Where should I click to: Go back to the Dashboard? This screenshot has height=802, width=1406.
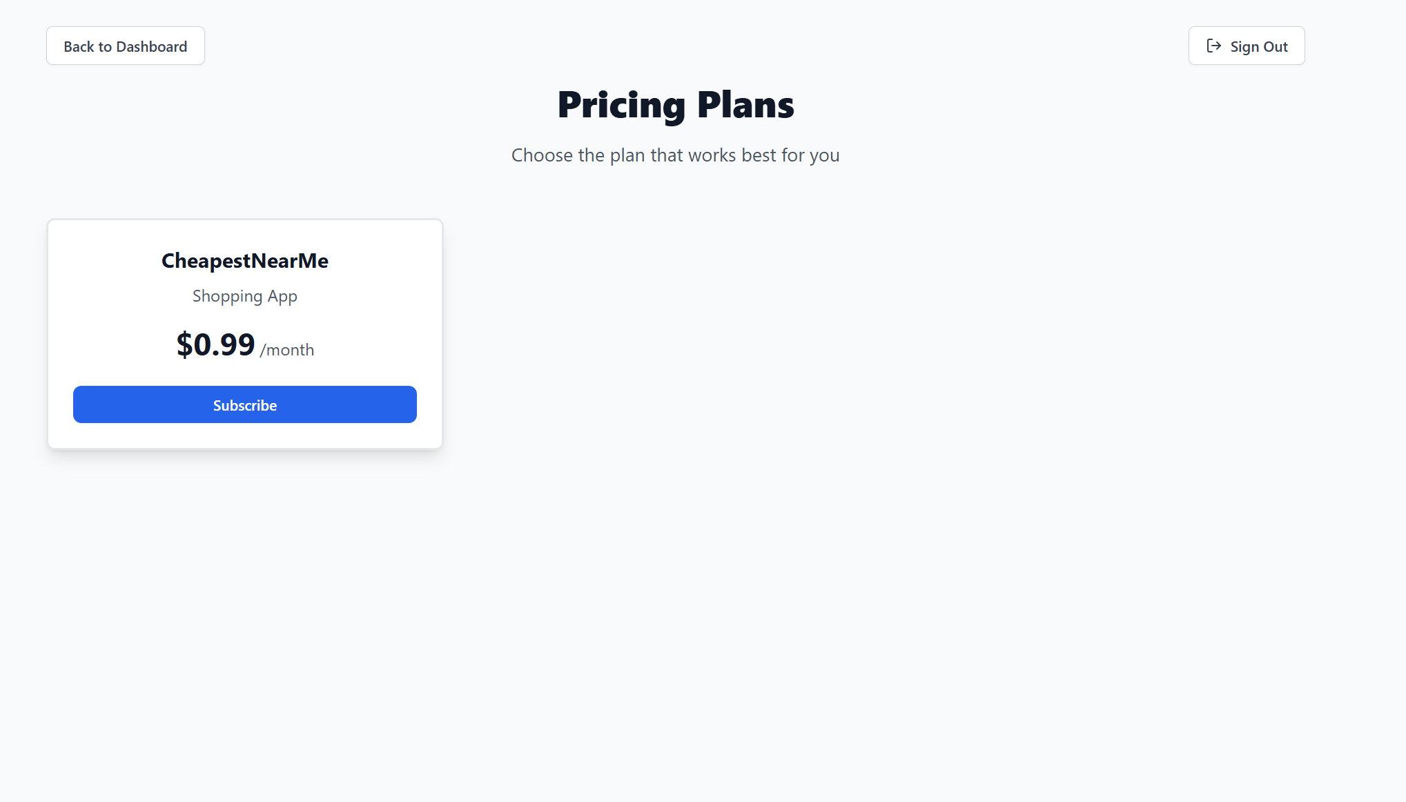coord(125,46)
